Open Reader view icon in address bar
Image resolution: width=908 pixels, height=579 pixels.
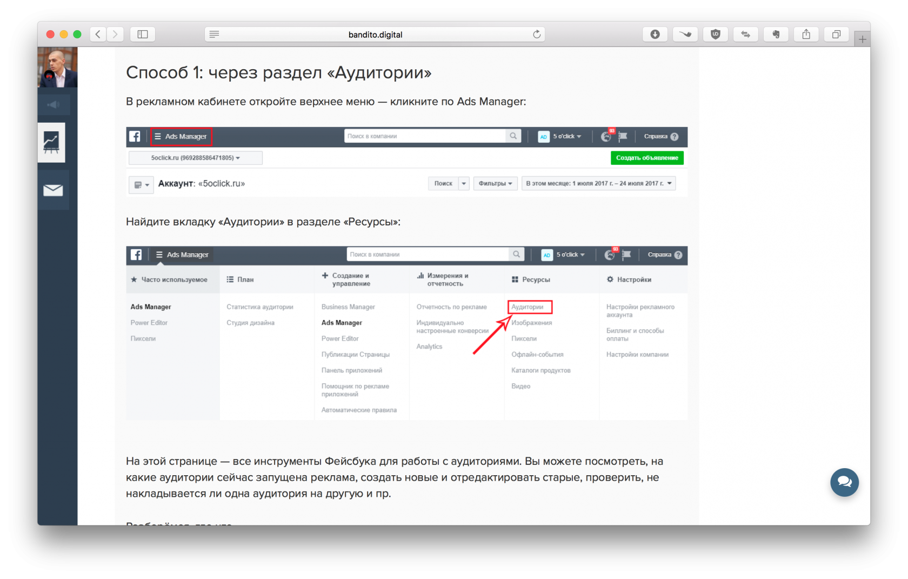pyautogui.click(x=214, y=34)
